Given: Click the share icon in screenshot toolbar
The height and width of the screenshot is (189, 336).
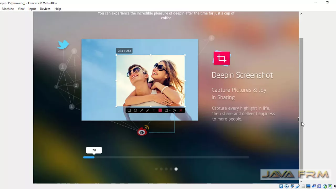Looking at the screenshot, I should tap(175, 111).
